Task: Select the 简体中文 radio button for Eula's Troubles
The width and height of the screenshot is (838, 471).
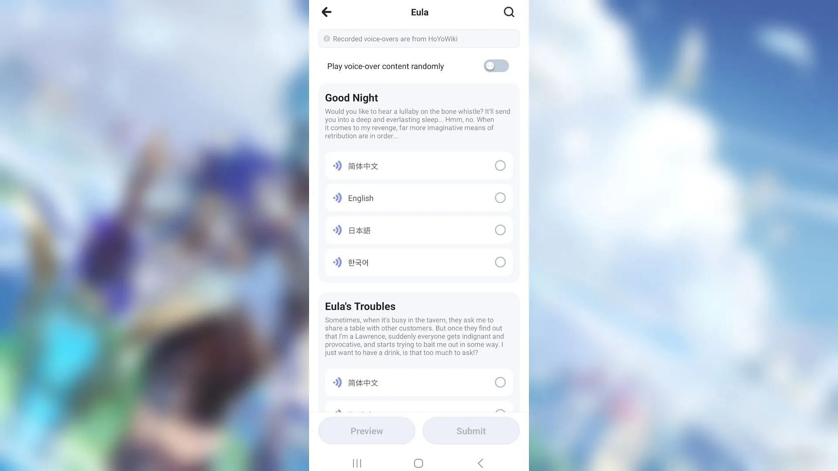Action: pyautogui.click(x=499, y=382)
